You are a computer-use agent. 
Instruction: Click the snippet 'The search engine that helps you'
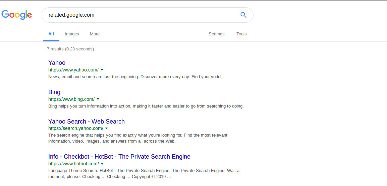[x=138, y=138]
